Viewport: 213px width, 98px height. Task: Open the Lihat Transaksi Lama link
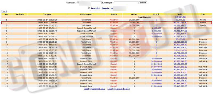(x=94, y=89)
